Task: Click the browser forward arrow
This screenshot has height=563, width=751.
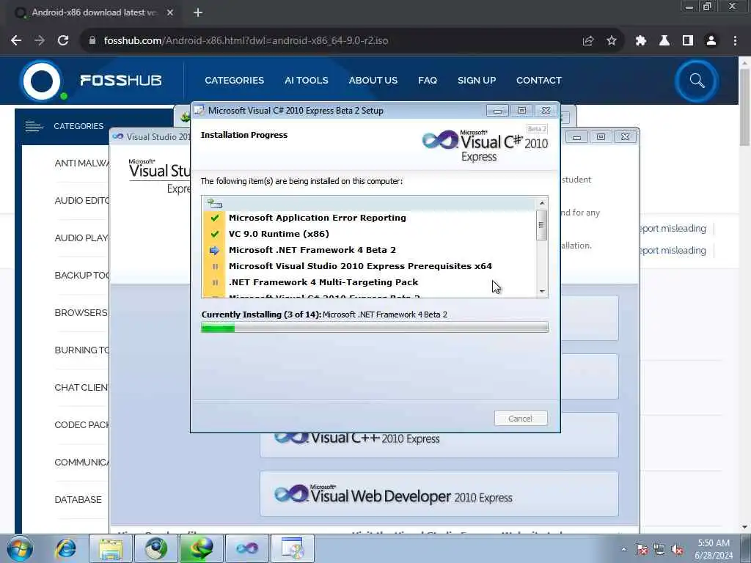Action: pyautogui.click(x=40, y=41)
